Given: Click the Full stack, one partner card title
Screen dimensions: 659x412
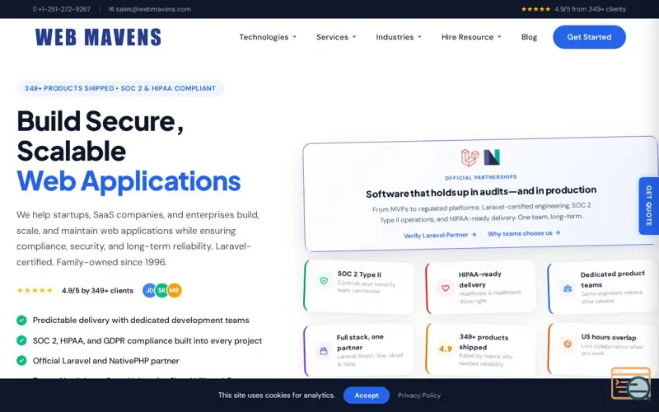Looking at the screenshot, I should (x=360, y=342).
